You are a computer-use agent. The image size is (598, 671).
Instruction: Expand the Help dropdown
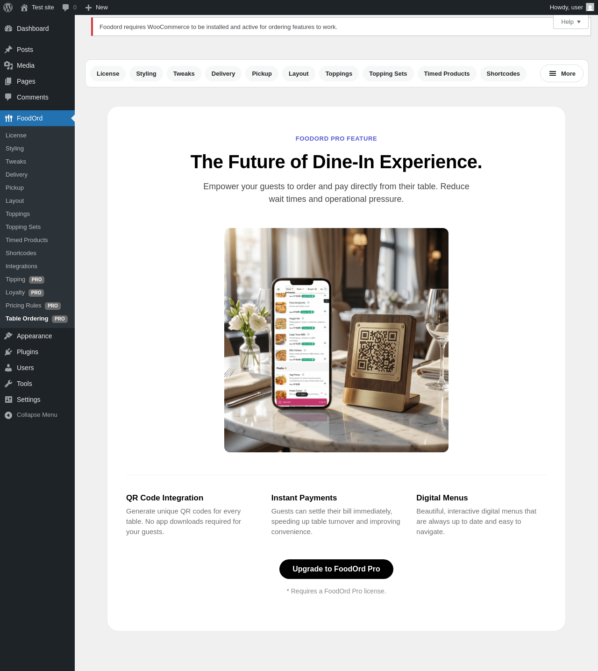pos(571,22)
